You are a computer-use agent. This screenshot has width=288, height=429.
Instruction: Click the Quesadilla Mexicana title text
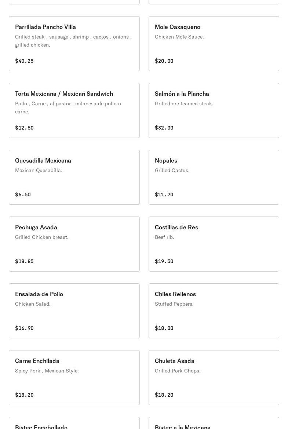pos(43,160)
